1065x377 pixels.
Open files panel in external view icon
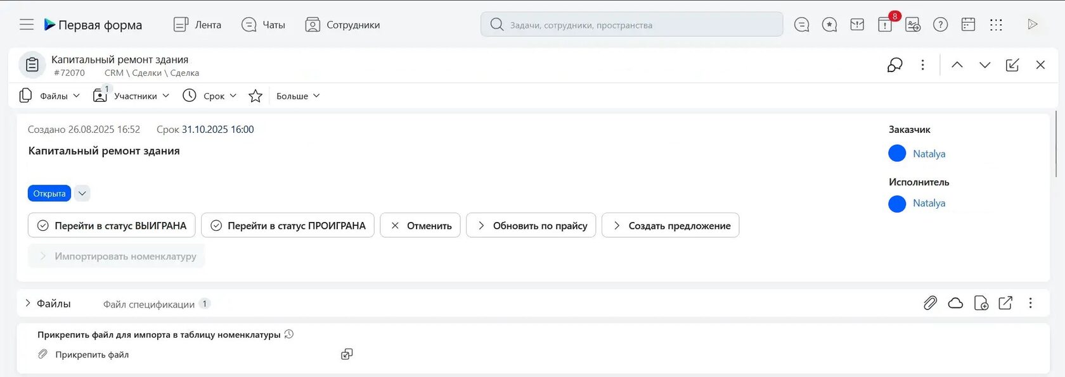coord(1005,303)
